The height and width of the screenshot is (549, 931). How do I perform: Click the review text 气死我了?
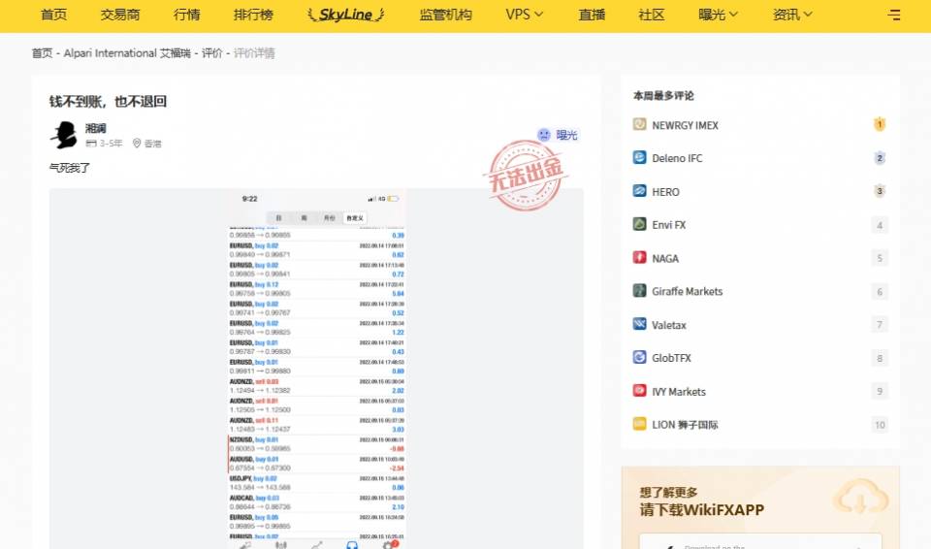tap(70, 168)
